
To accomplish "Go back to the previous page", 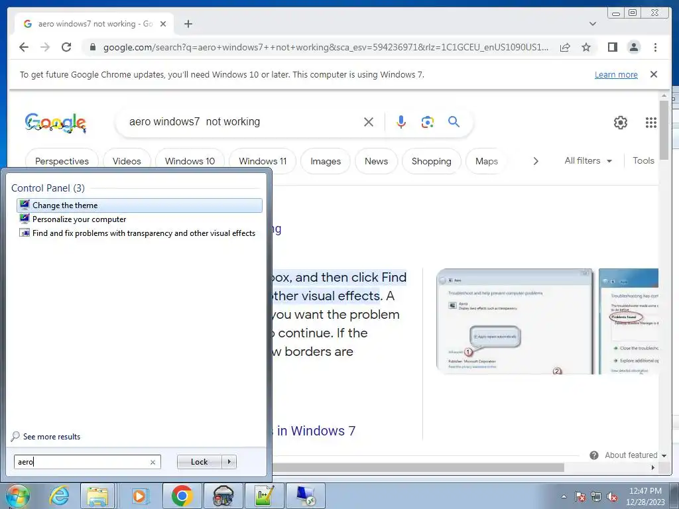I will point(24,47).
